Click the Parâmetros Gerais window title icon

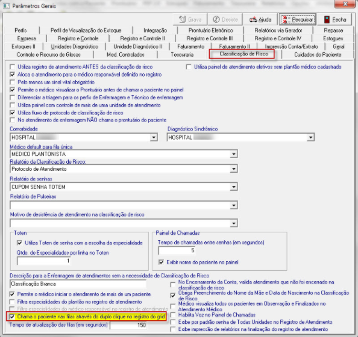pyautogui.click(x=6, y=5)
